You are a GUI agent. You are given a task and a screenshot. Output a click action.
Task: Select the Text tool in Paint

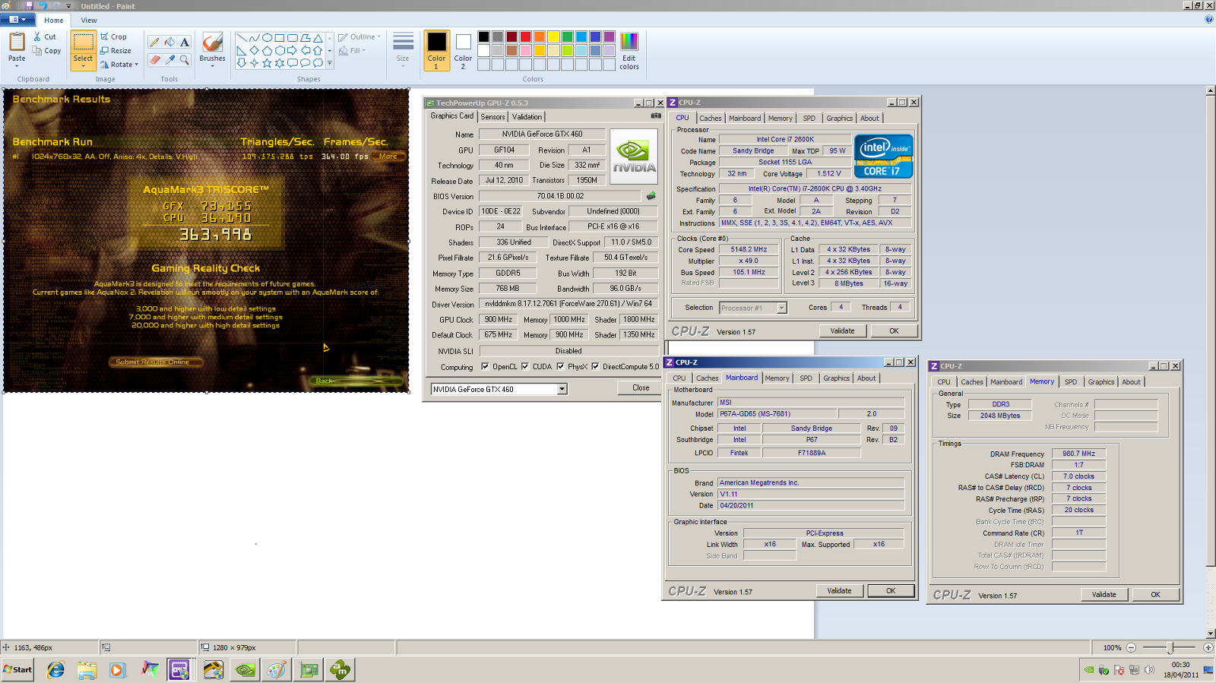point(184,43)
